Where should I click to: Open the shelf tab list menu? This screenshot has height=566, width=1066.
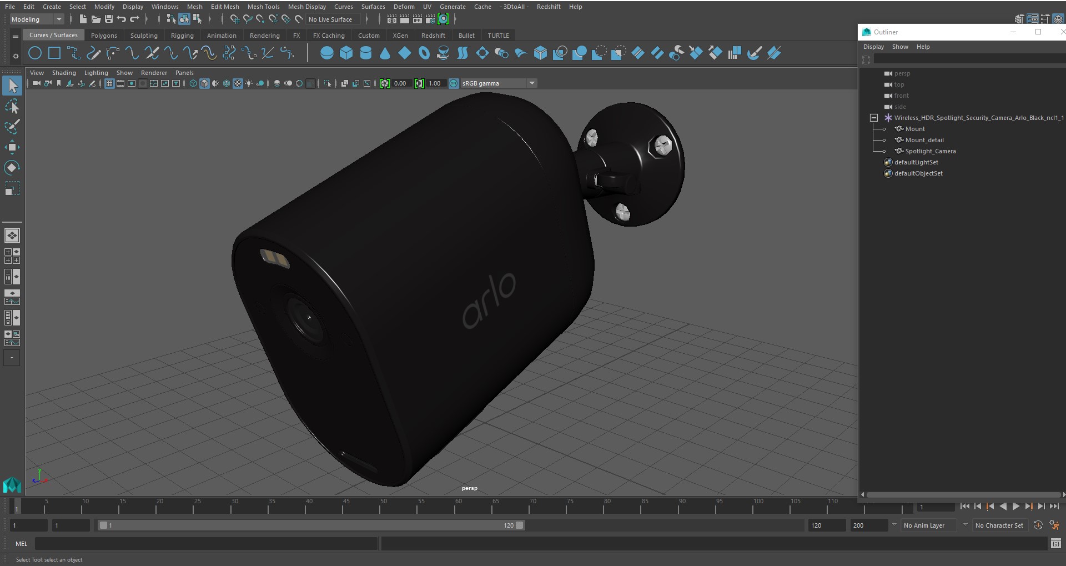[15, 36]
